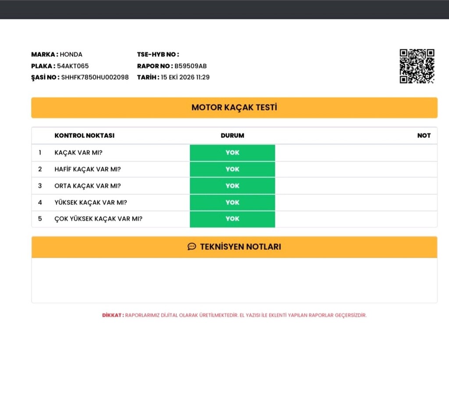Click the red DİKKAT warning text

click(234, 315)
